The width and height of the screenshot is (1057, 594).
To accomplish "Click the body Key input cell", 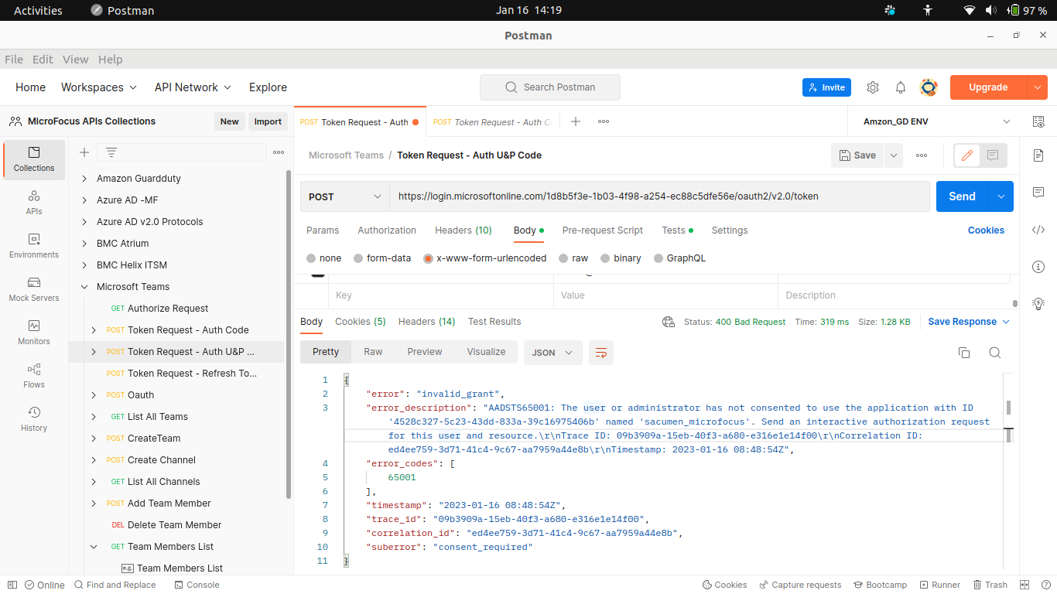I will [x=441, y=295].
